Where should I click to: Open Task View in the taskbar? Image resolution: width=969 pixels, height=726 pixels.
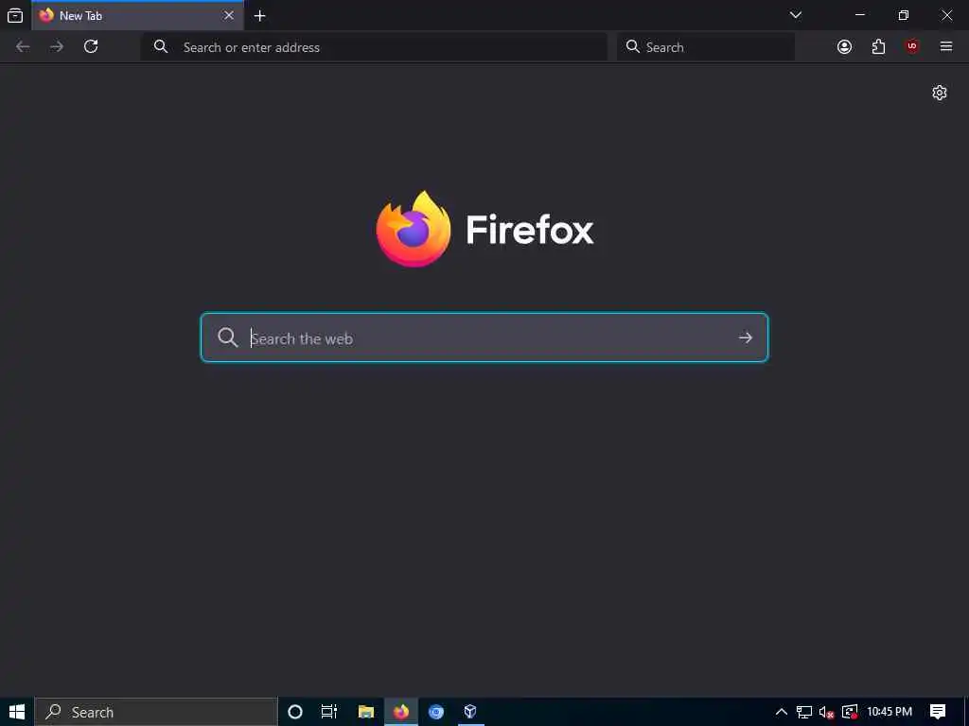[329, 712]
